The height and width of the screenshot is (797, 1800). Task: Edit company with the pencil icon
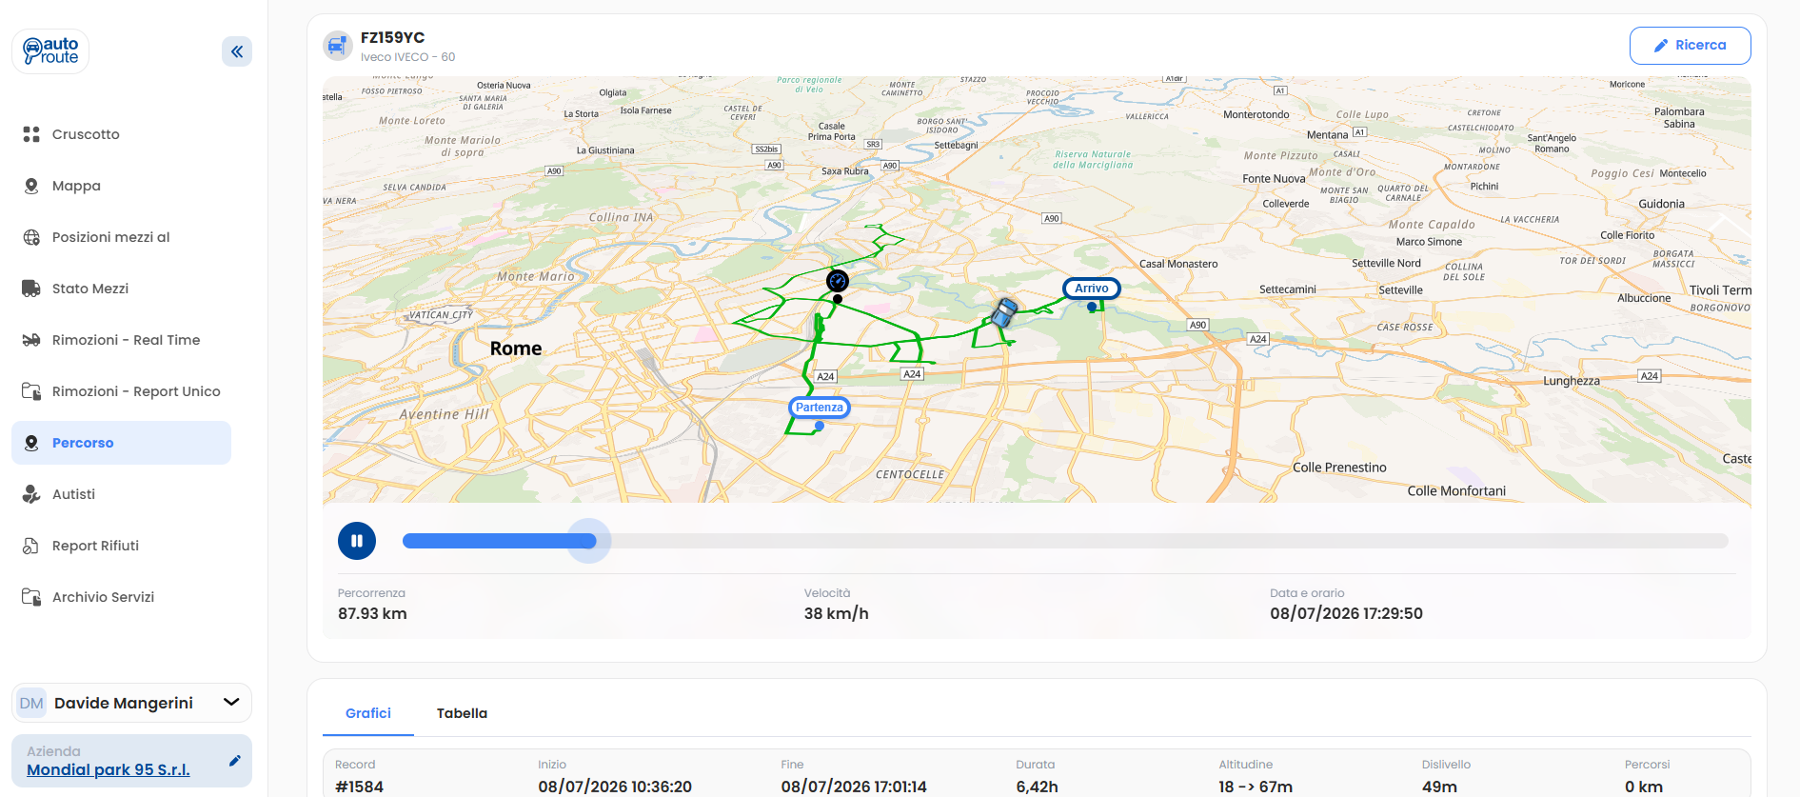click(x=235, y=761)
